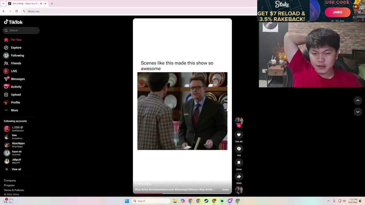Open a new browser tab

click(x=52, y=4)
